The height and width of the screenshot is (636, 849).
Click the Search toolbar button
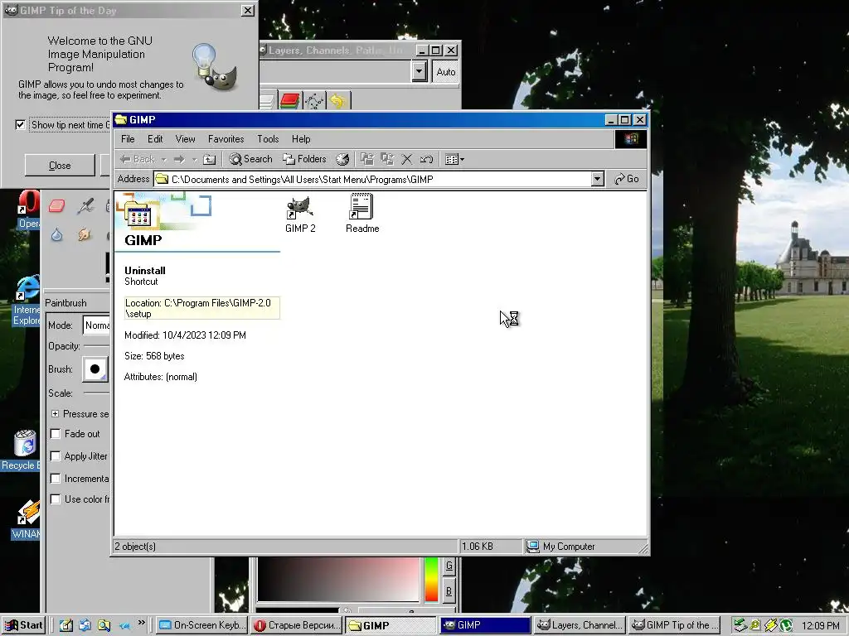click(x=250, y=159)
